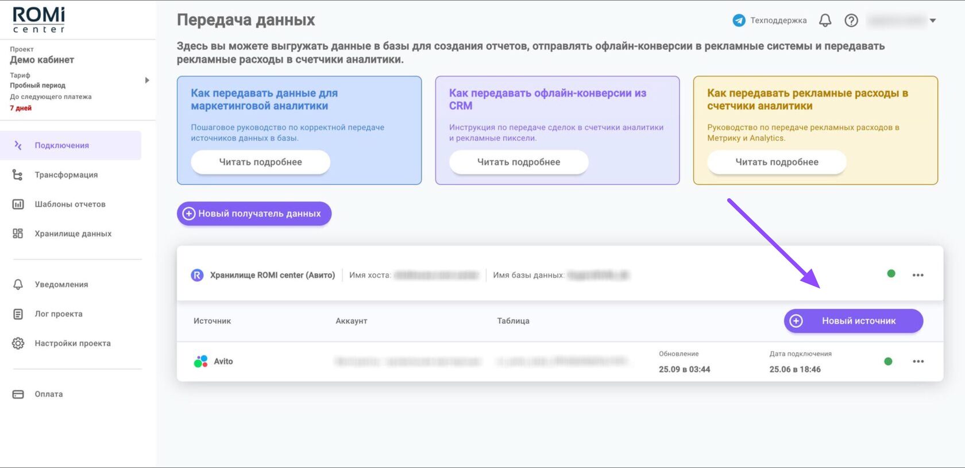Click the ROMI center logo
965x468 pixels.
click(x=39, y=20)
